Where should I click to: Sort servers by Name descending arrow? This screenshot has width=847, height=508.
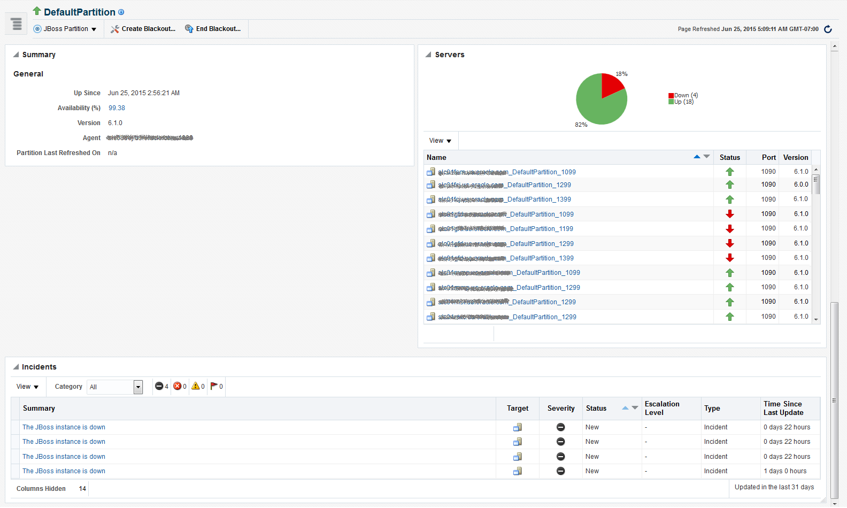pyautogui.click(x=706, y=157)
